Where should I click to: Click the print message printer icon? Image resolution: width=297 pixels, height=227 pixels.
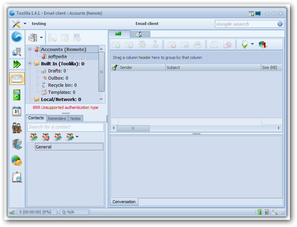tap(197, 45)
